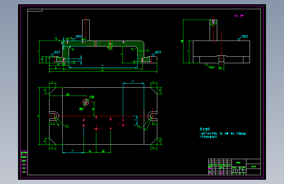
Task: Select the 50 dimension at the plan view bottom
Action: point(103,151)
